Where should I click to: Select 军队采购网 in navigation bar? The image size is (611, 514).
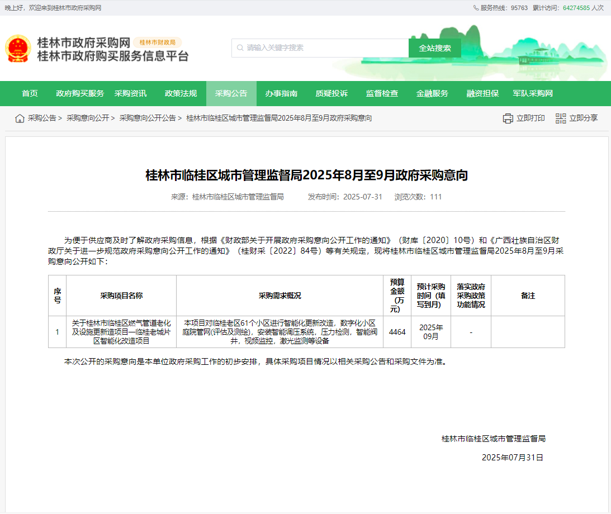[x=533, y=93]
